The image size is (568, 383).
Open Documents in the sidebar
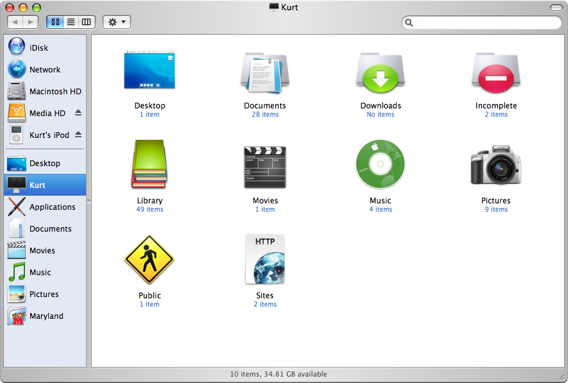[x=45, y=228]
